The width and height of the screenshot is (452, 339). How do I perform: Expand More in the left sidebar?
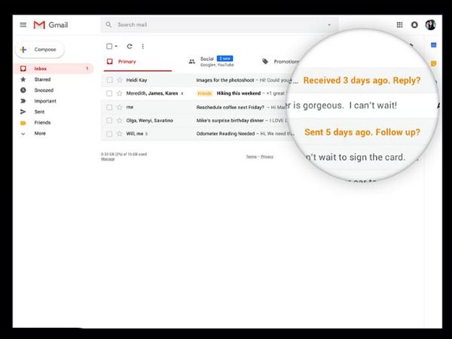click(x=39, y=133)
